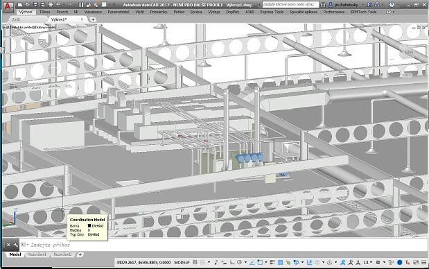This screenshot has height=269, width=429.
Task: Toggle lineweight display in status bar
Action: click(272, 263)
